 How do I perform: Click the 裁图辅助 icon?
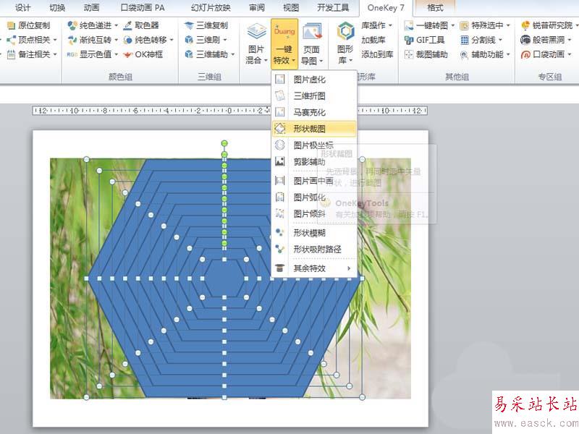click(409, 54)
